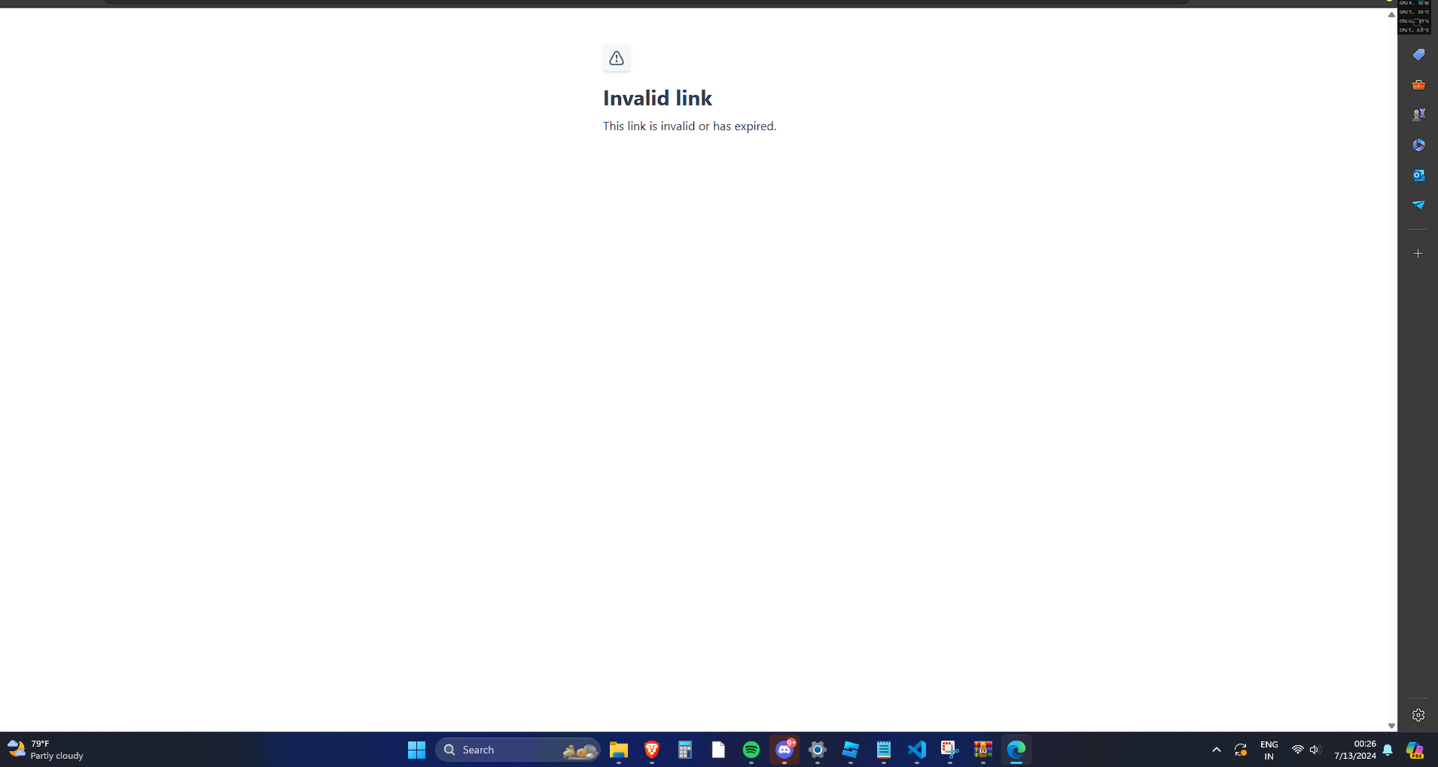Open the Edge sidebar settings gear
This screenshot has height=767, width=1438.
click(x=1418, y=715)
